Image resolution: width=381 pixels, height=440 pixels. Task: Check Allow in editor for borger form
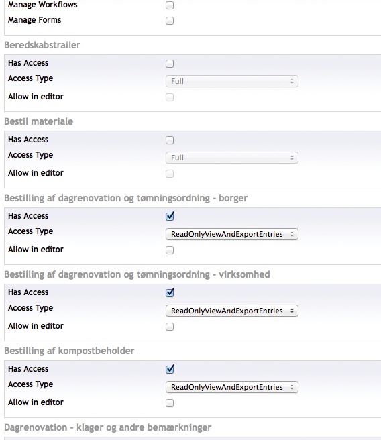pos(170,250)
